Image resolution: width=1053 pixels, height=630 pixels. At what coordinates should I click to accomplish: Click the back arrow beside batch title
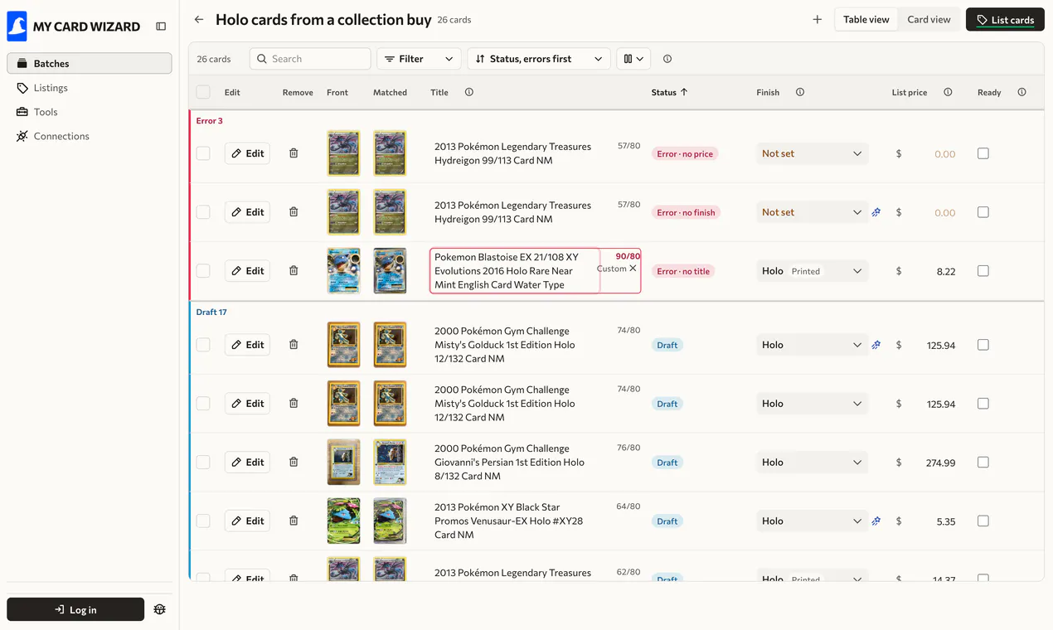point(199,19)
